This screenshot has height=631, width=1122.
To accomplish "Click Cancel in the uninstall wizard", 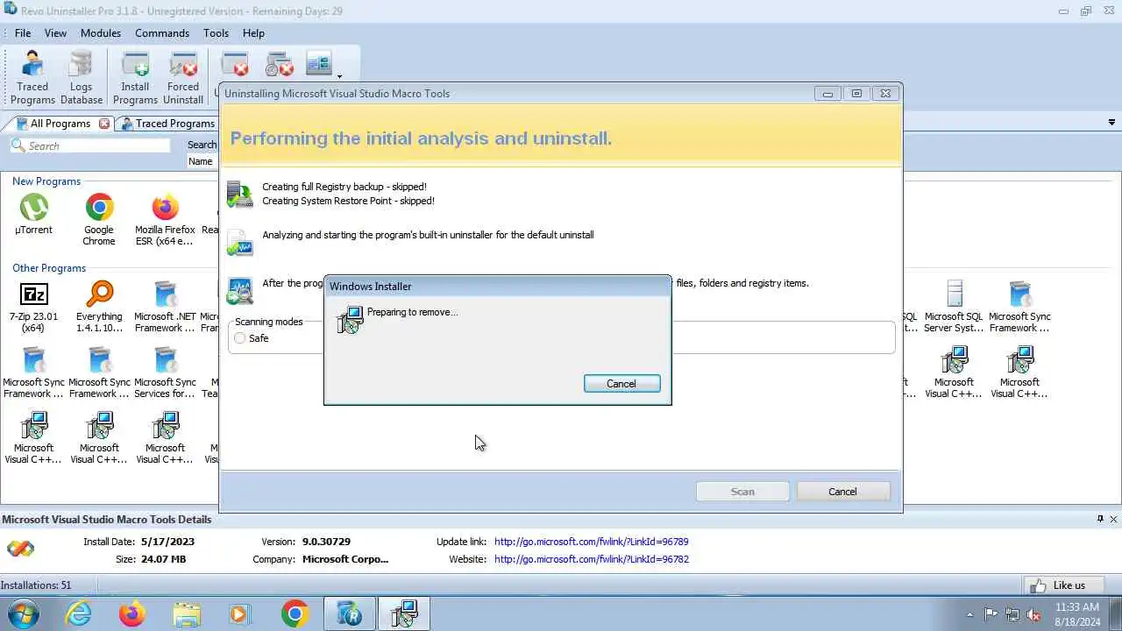I will coord(842,492).
